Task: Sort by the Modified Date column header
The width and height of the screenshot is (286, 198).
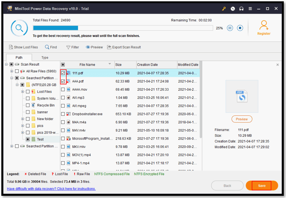Action: point(188,65)
